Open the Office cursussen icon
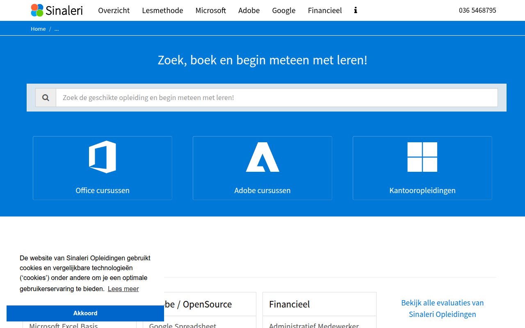The width and height of the screenshot is (525, 328). [x=103, y=157]
